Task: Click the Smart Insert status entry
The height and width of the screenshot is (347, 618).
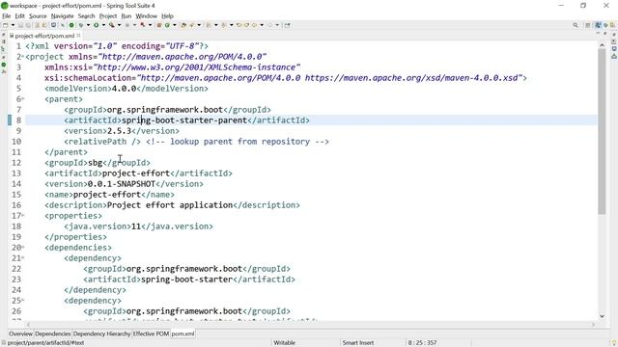Action: click(x=358, y=343)
